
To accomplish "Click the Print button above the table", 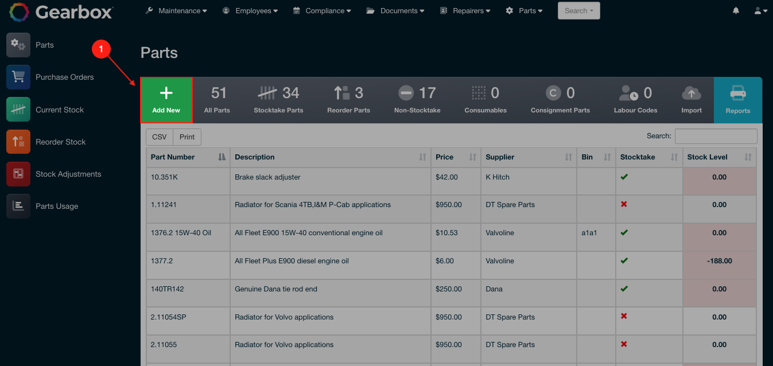I will click(187, 137).
